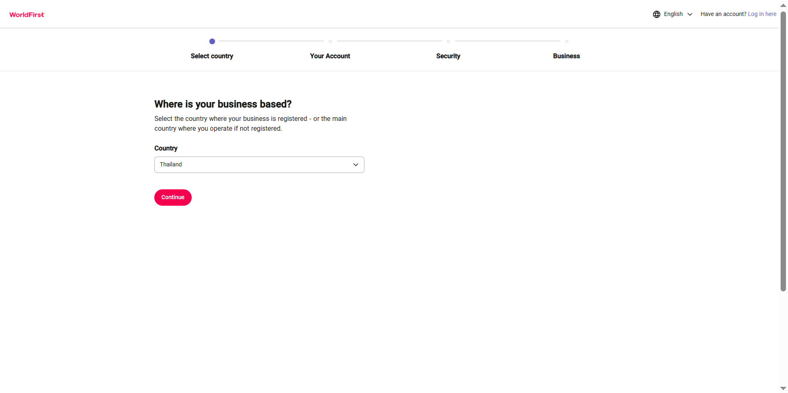Screen dimensions: 788x393
Task: Expand the chevron beside English
Action: [x=690, y=14]
